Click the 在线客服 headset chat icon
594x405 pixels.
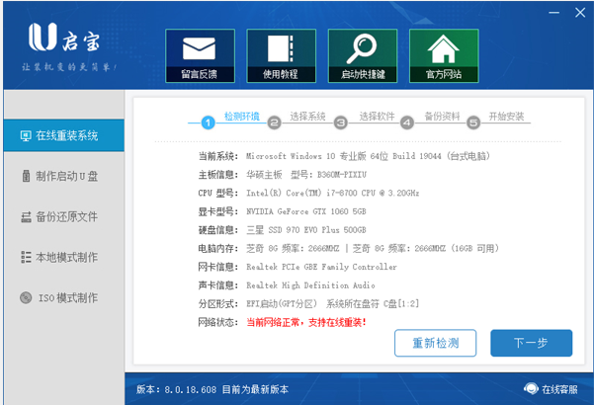pos(531,389)
